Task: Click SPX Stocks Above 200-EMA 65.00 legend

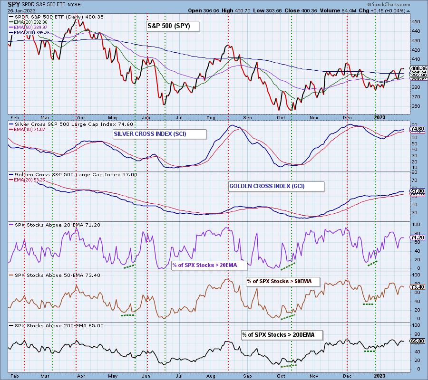Action: (56, 326)
